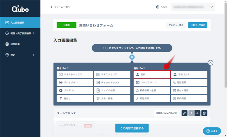Image resolution: width=227 pixels, height=137 pixels.
Task: Add the 郵便番号・住所 part
Action: coord(152,91)
